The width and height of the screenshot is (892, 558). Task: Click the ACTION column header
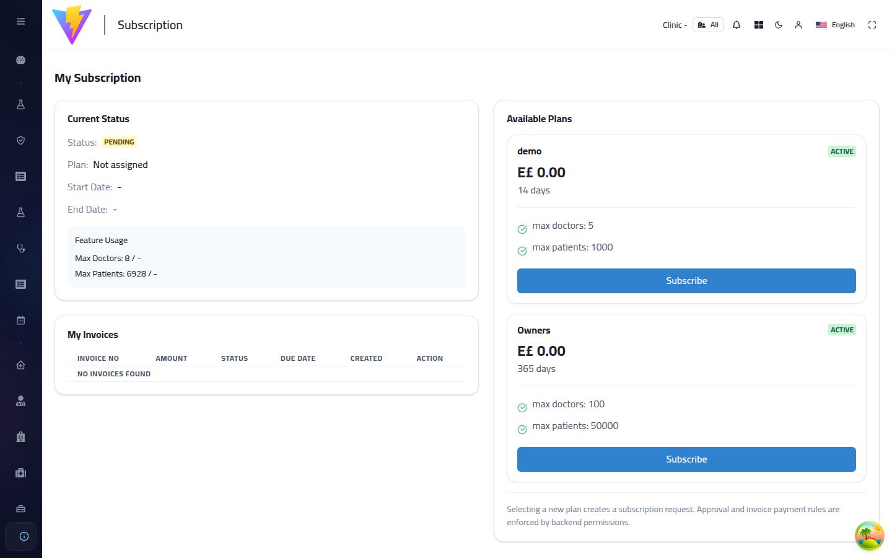pos(430,358)
